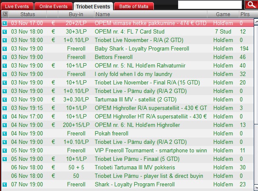Click icon for Tartumaa III MV satelliit
This screenshot has width=258, height=191.
[5, 100]
